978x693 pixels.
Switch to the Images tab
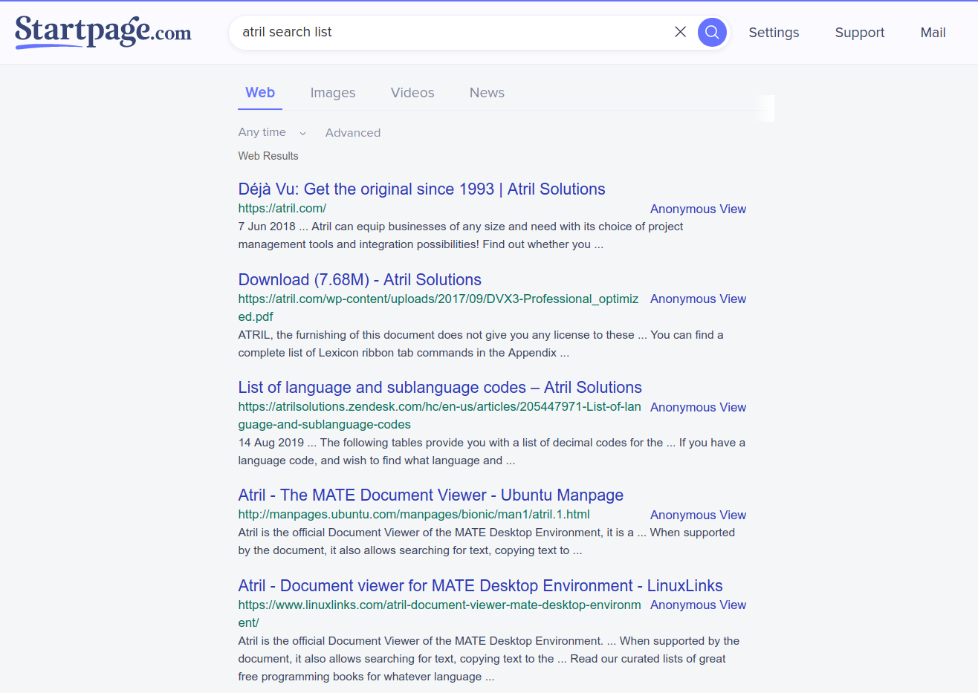[333, 93]
